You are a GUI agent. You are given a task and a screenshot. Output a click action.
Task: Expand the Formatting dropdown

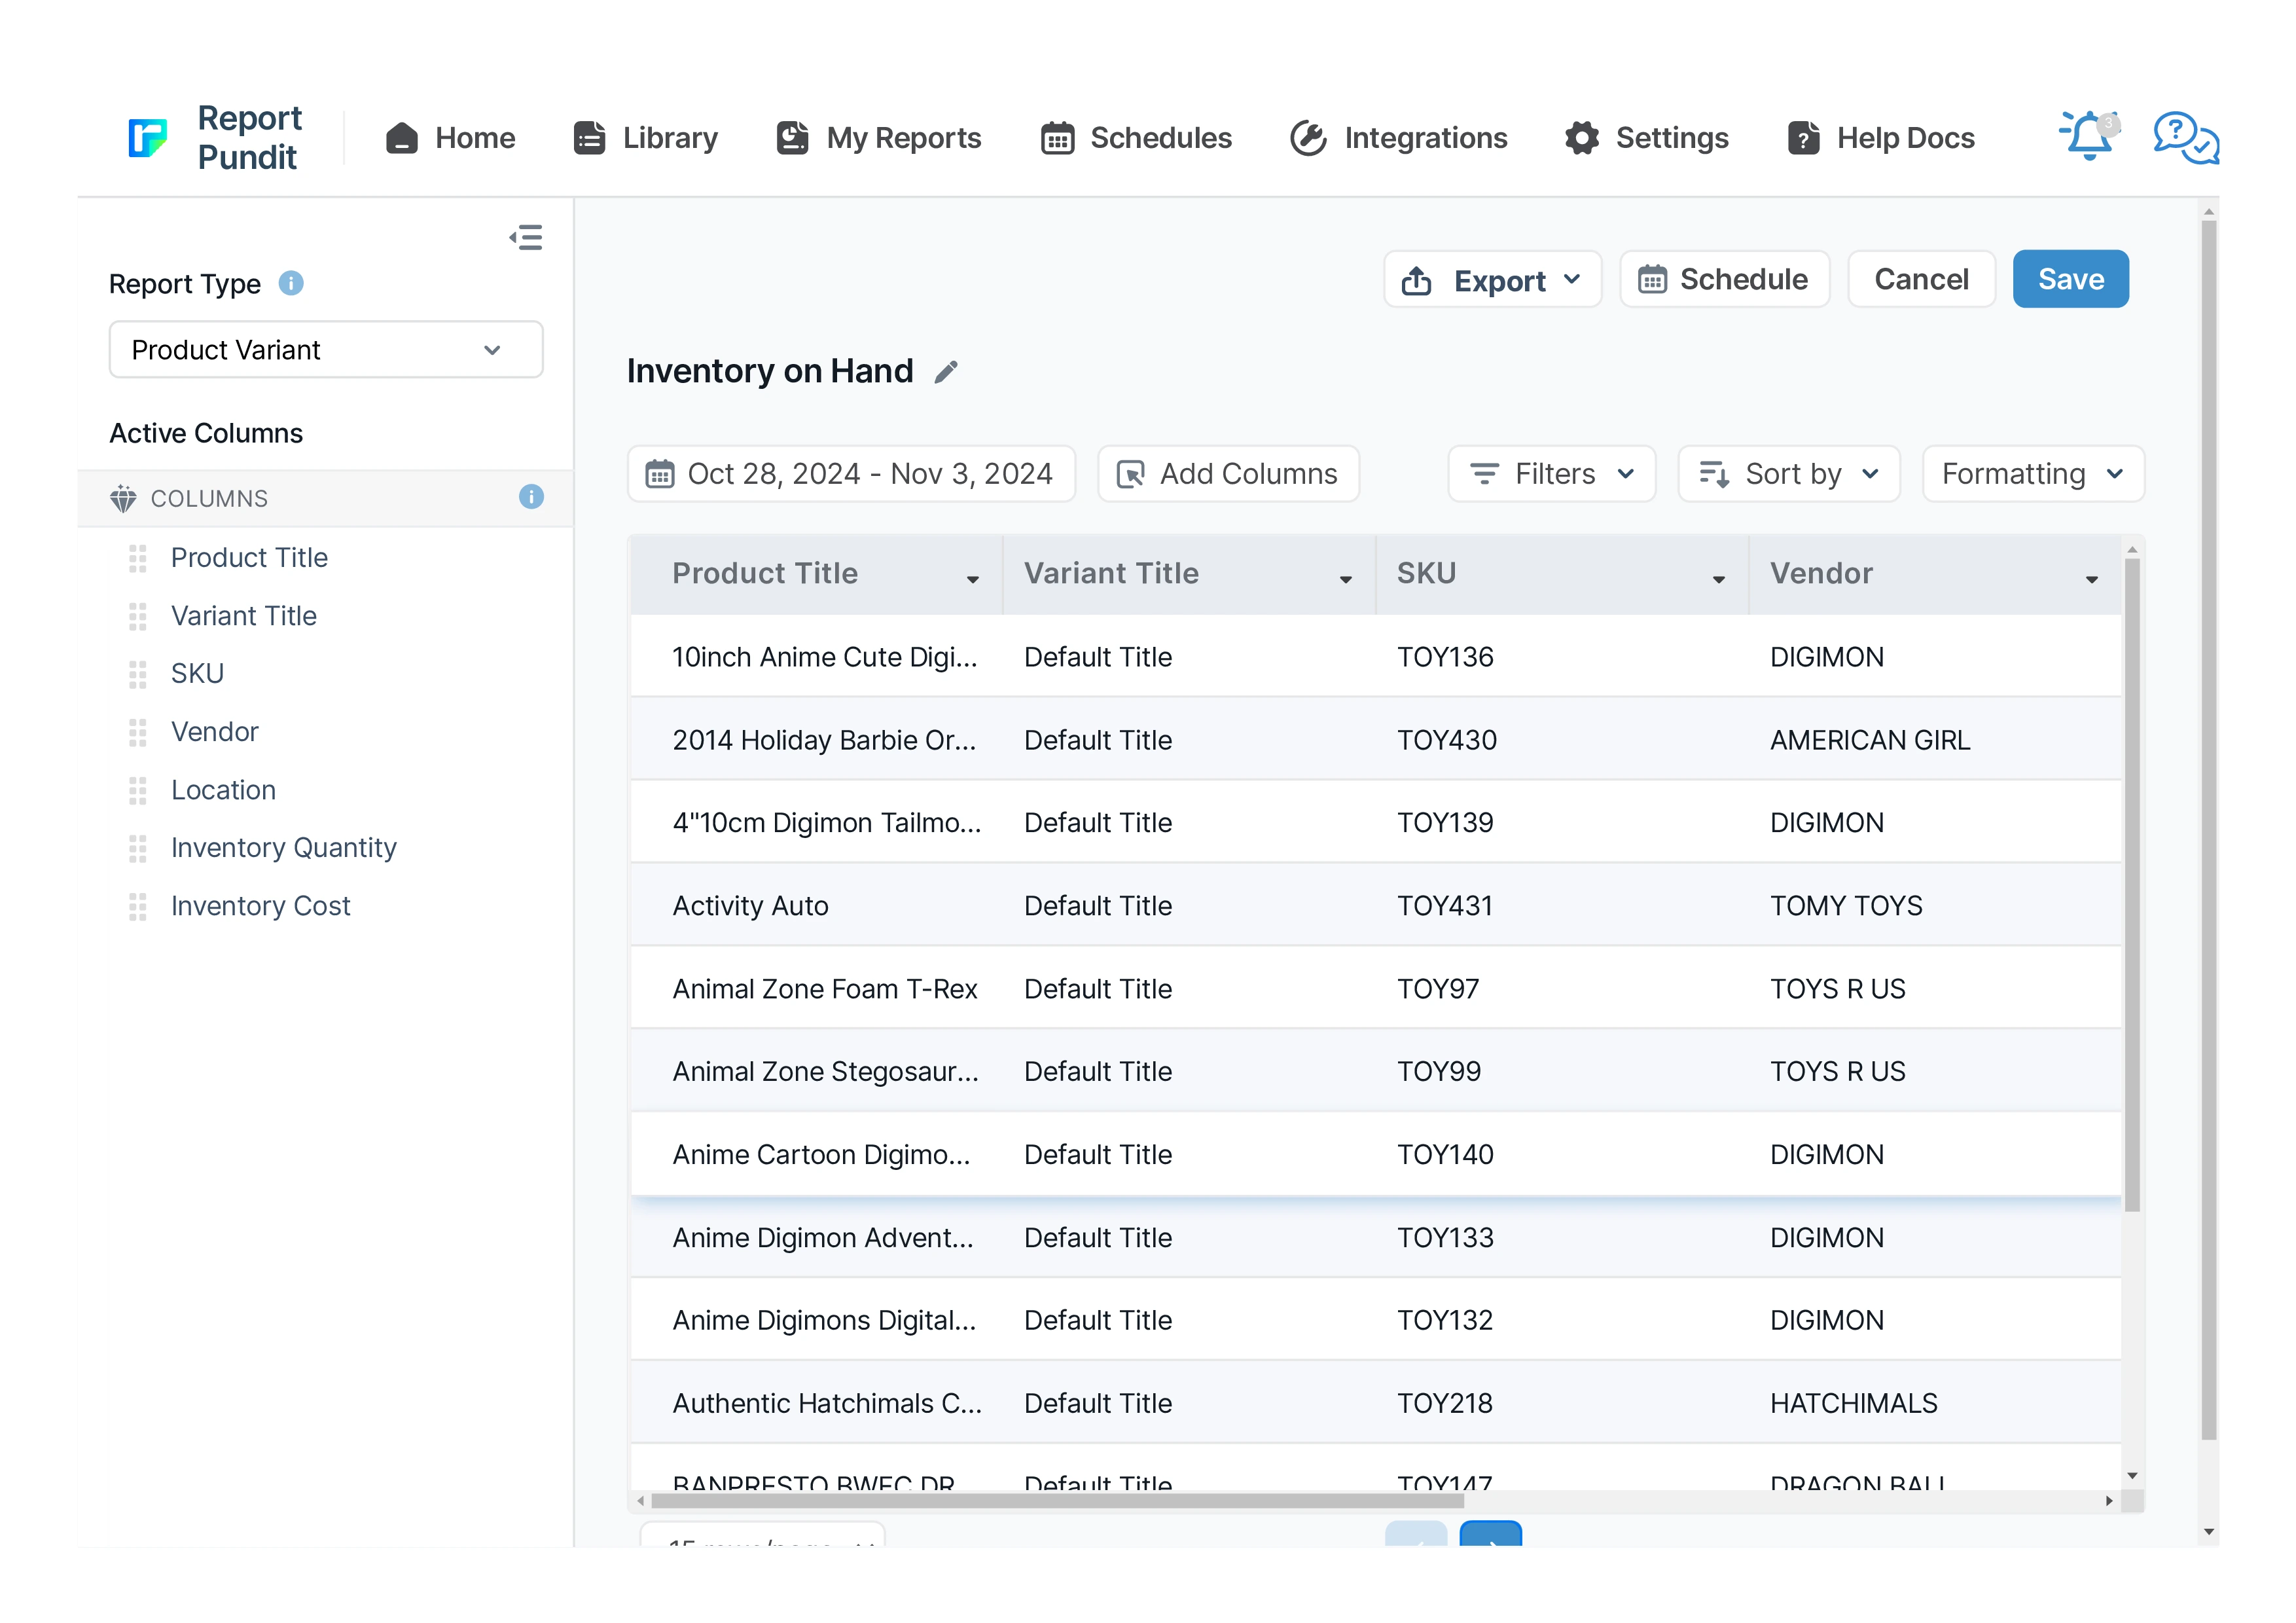click(x=2033, y=474)
